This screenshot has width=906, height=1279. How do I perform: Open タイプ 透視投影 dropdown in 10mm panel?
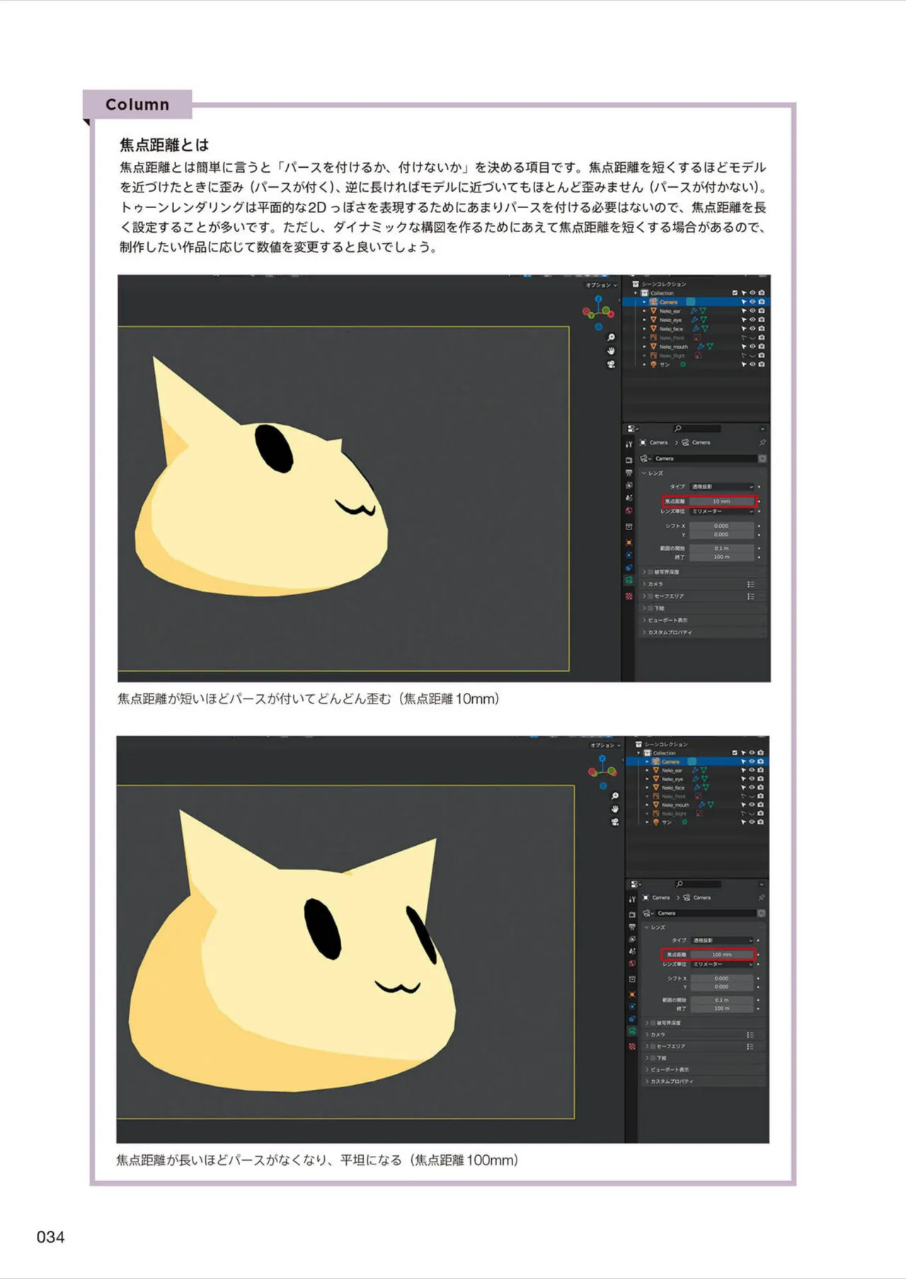coord(722,487)
